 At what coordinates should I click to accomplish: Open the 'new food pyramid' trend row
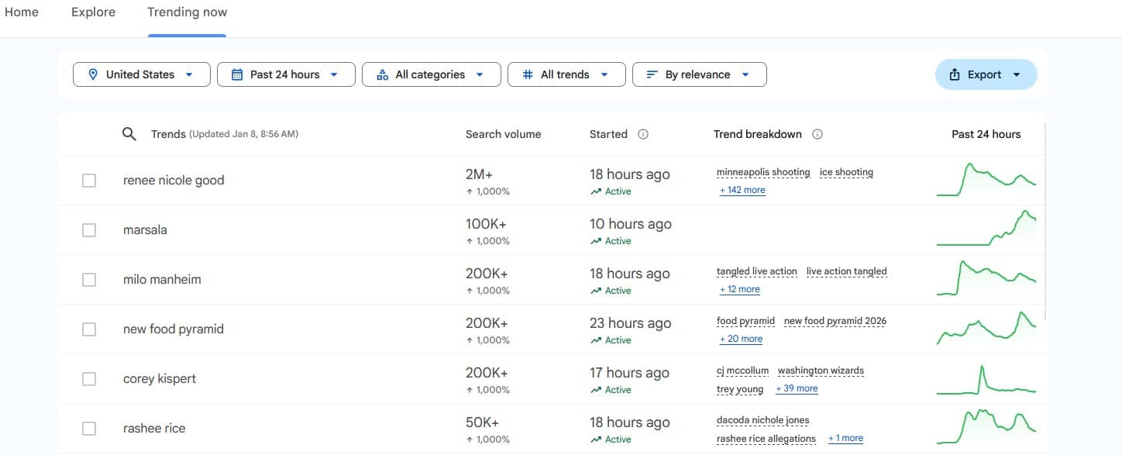click(x=174, y=329)
